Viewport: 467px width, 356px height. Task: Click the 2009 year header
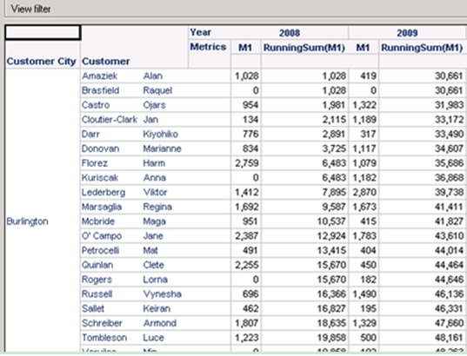point(407,33)
